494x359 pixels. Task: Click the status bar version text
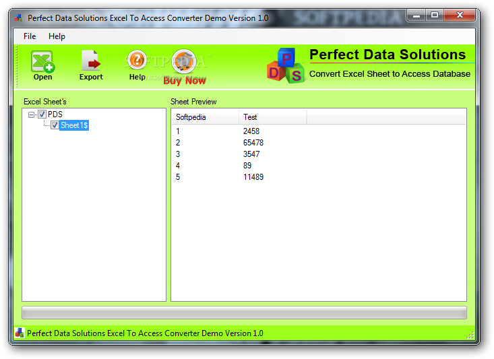pos(145,333)
